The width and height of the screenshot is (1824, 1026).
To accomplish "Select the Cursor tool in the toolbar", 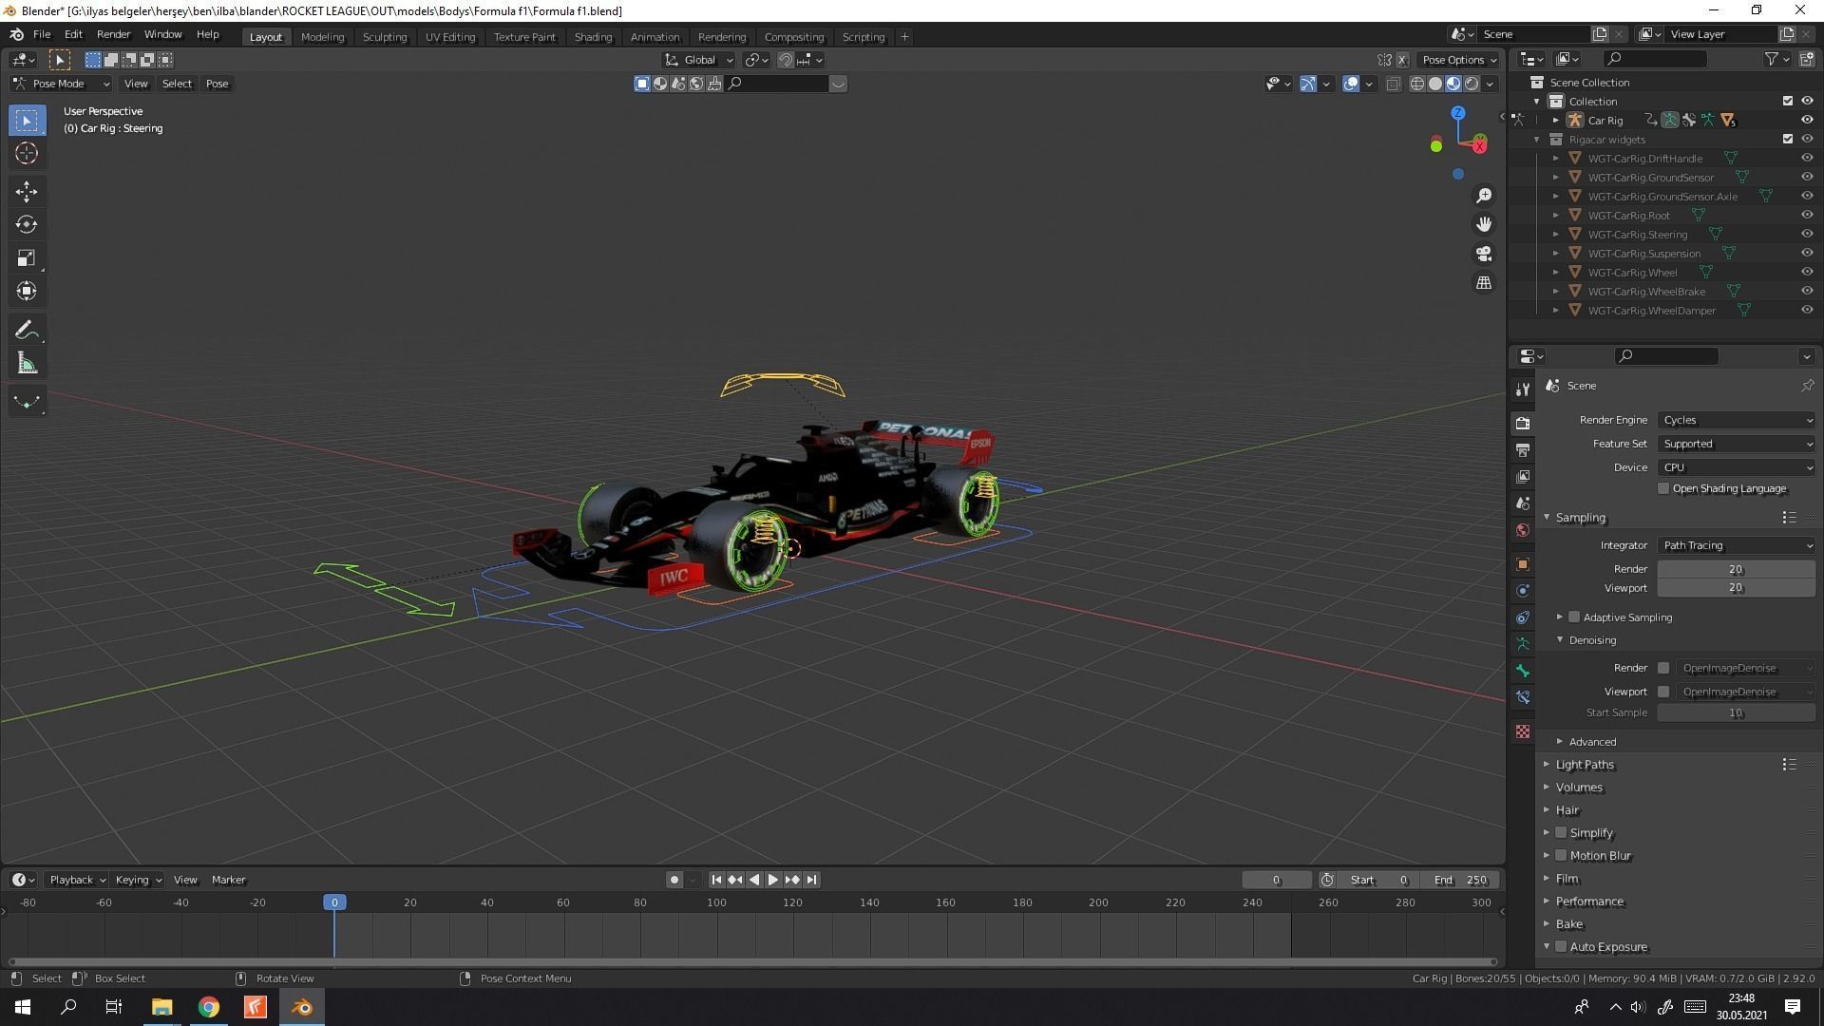I will [x=27, y=153].
